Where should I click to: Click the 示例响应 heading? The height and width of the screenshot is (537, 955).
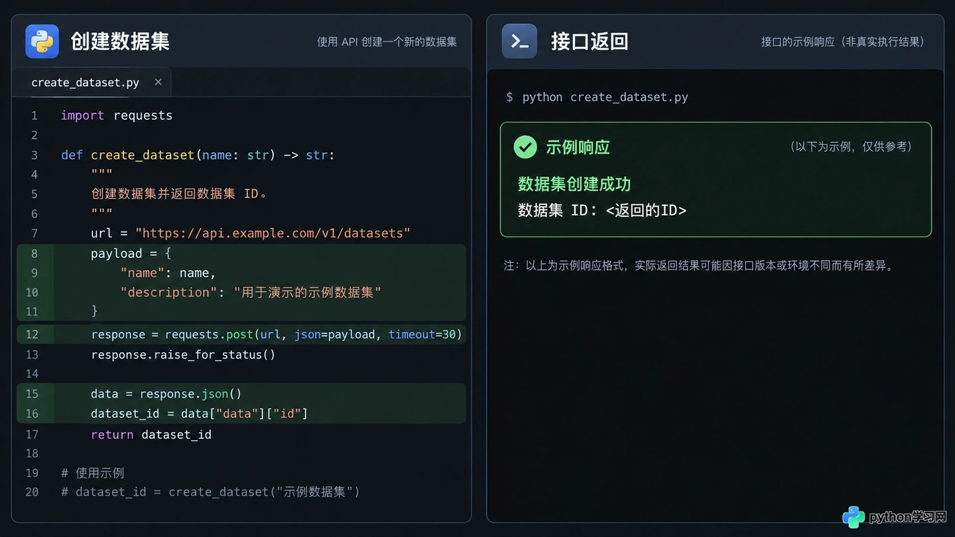click(578, 147)
